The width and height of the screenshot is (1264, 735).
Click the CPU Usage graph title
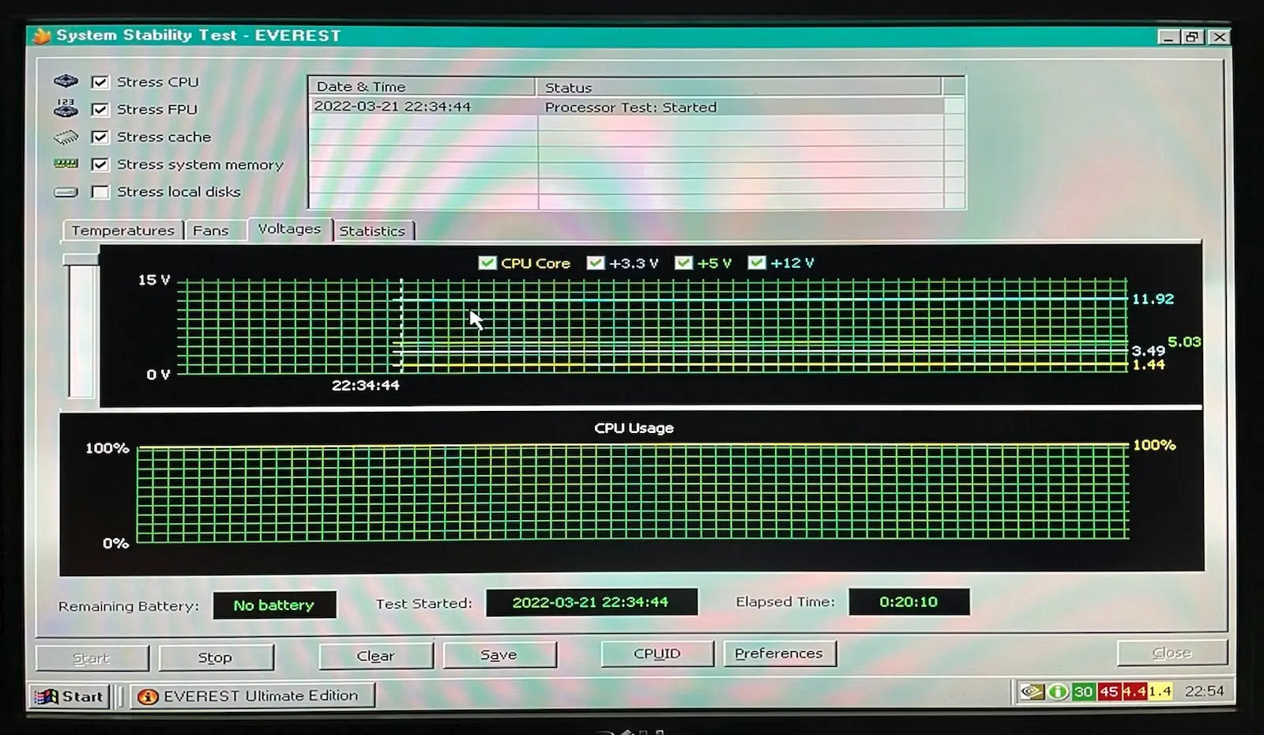click(634, 428)
